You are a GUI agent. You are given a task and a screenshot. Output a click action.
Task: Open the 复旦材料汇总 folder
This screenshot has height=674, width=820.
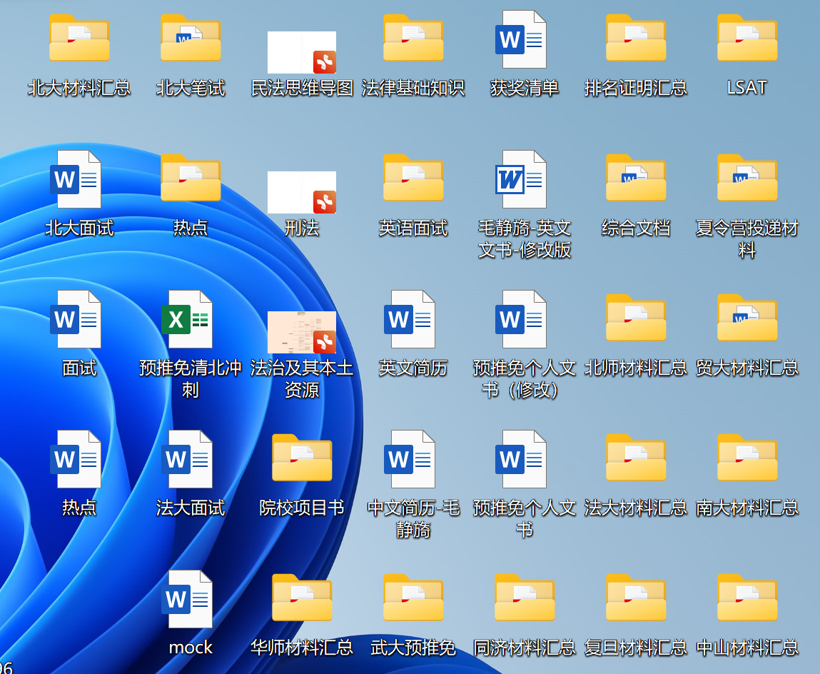point(636,598)
